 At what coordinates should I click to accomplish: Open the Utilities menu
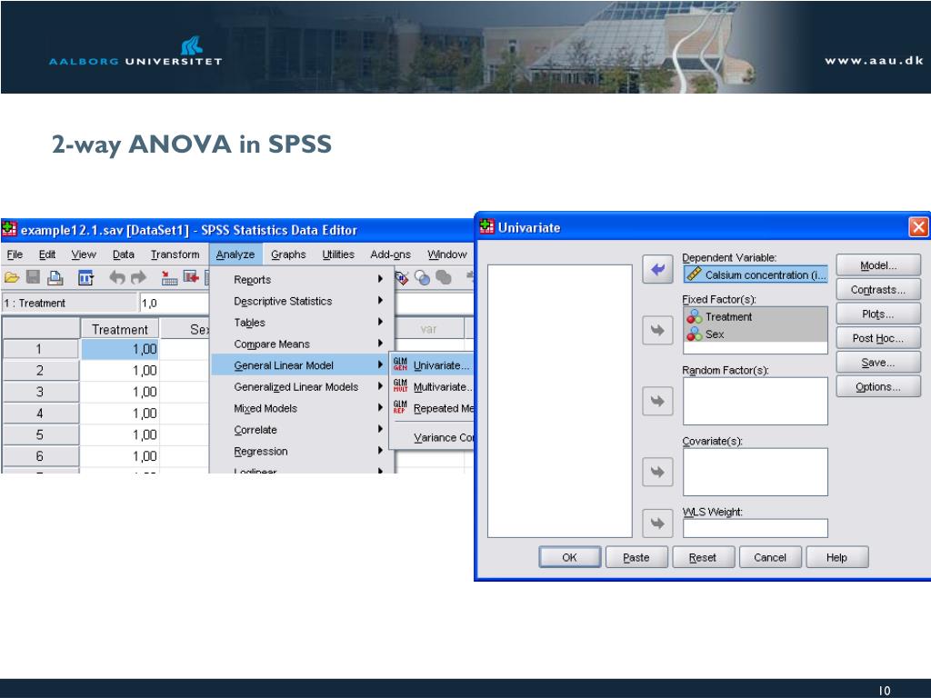pos(338,254)
